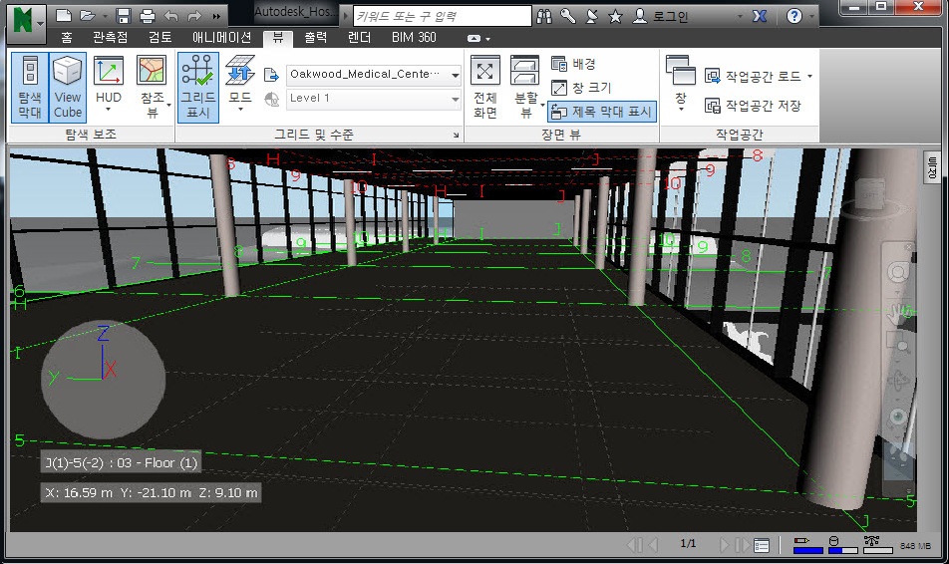Open 특성 docked side panel tab

click(932, 167)
